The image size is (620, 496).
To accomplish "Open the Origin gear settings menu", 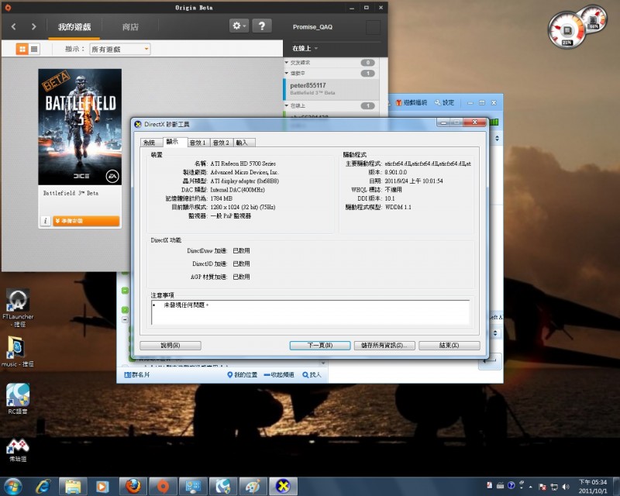I will [x=239, y=26].
